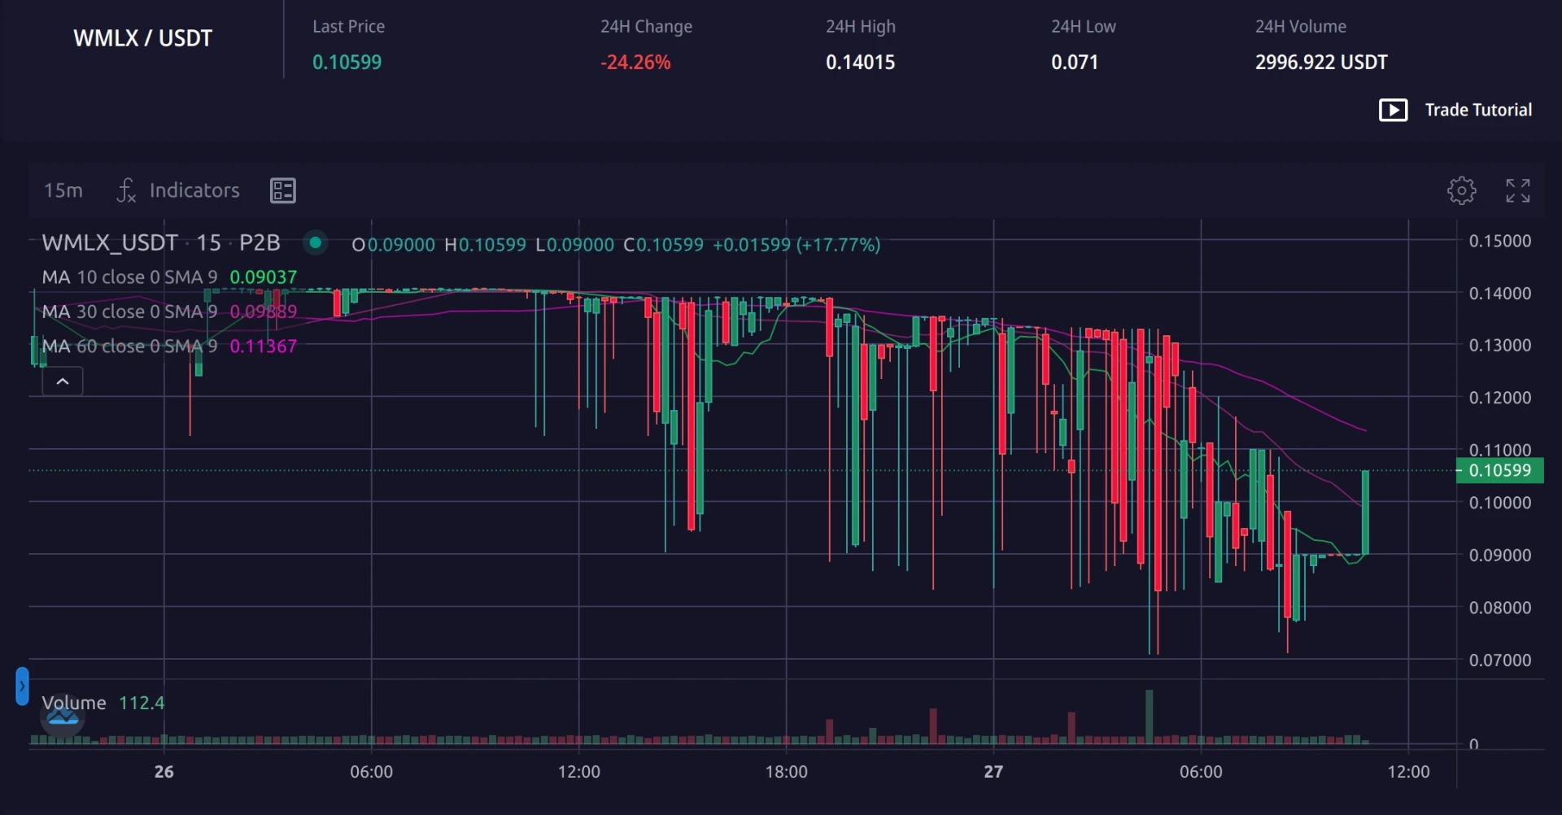Open the indicator templates icon

coord(282,190)
